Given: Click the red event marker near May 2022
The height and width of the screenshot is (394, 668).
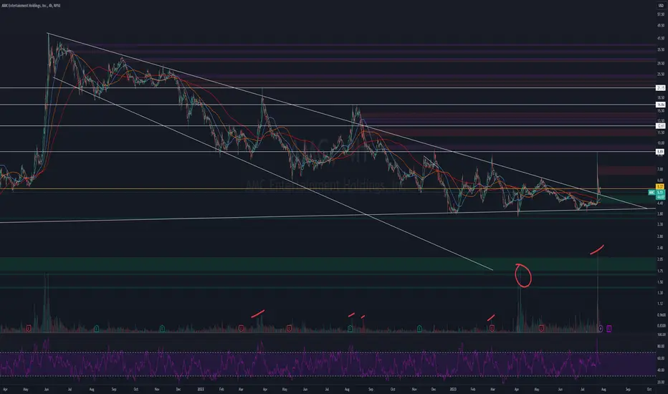Looking at the screenshot, I should [x=290, y=328].
